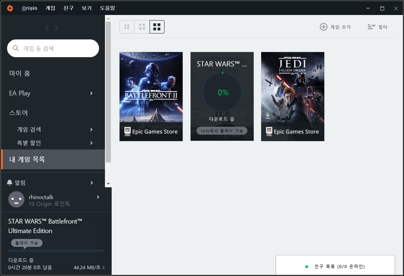Screen dimensions: 404x276
Task: Select 내 게임 목록 in the sidebar
Action: click(x=53, y=159)
